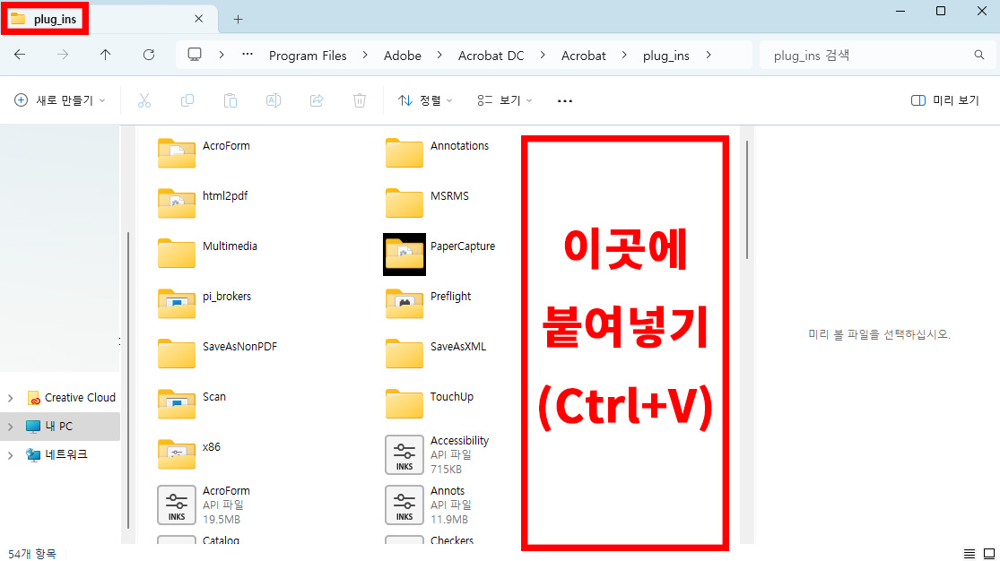
Task: Toggle the 미리 보기 preview pane
Action: 944,99
